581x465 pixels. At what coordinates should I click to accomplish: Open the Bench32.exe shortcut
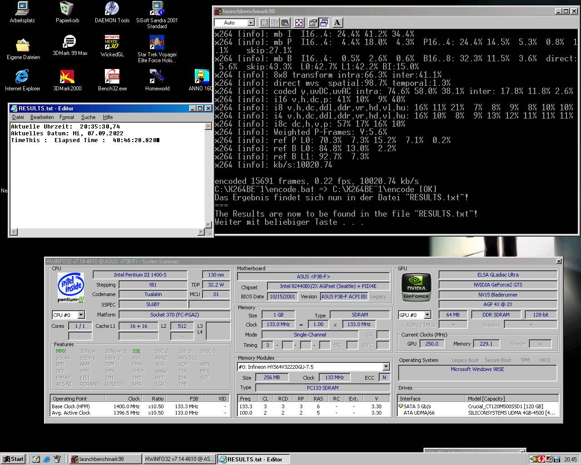(112, 80)
